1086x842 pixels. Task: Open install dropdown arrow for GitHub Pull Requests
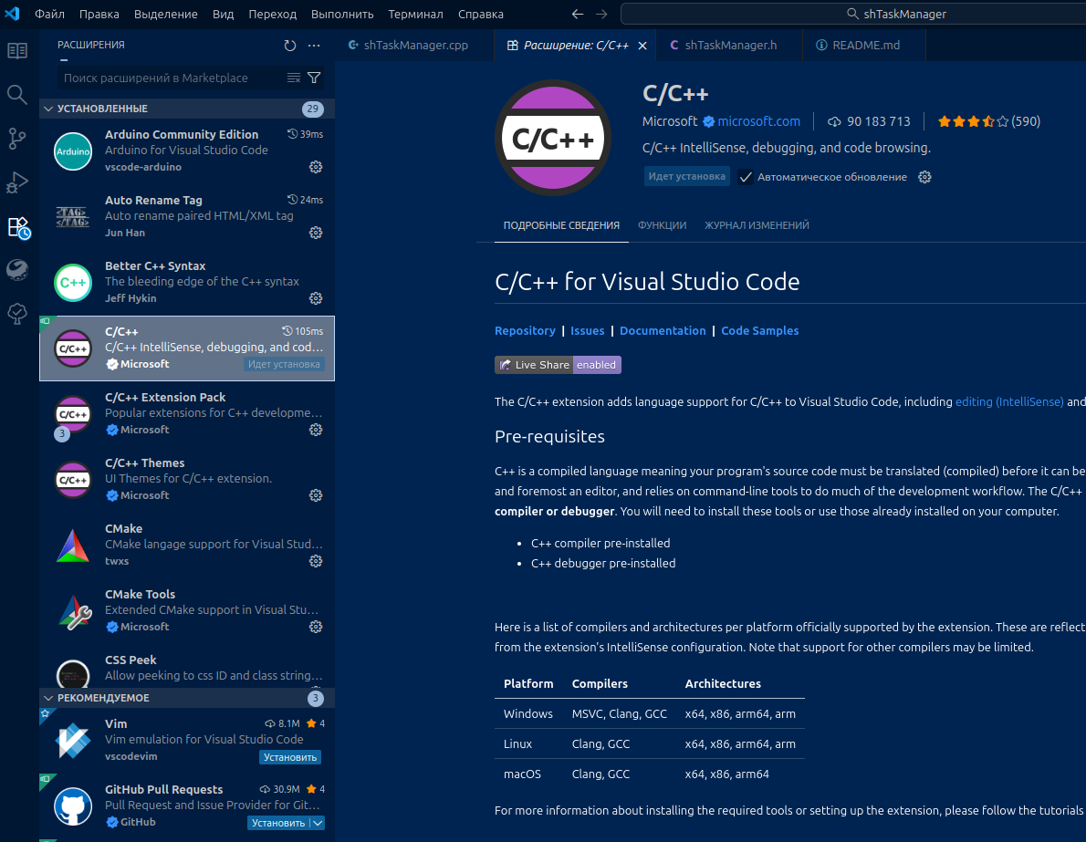[317, 823]
